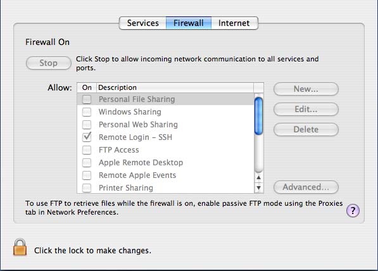The image size is (378, 271).
Task: Click the blue scrollbar thumb in list
Action: pyautogui.click(x=259, y=116)
